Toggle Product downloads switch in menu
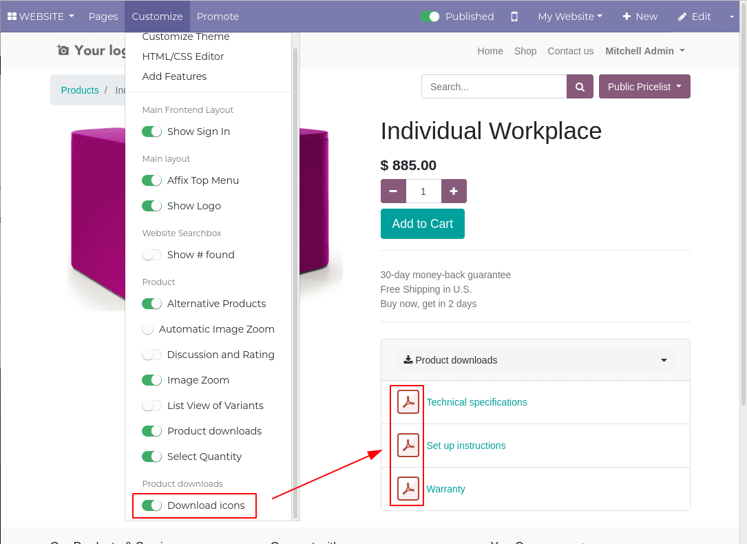Viewport: 747px width, 544px height. pyautogui.click(x=152, y=431)
